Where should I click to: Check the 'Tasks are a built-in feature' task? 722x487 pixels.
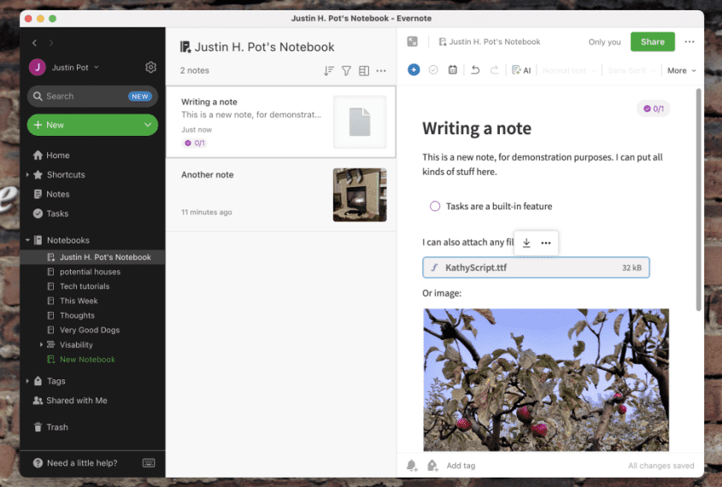click(435, 206)
